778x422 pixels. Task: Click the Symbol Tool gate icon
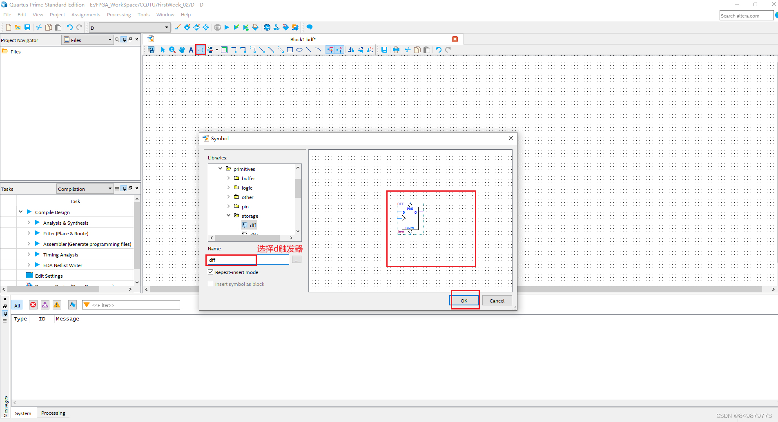[x=201, y=50]
